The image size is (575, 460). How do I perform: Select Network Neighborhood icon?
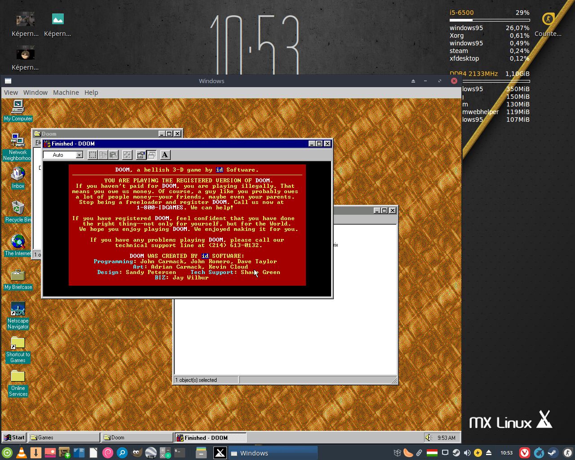(x=18, y=147)
